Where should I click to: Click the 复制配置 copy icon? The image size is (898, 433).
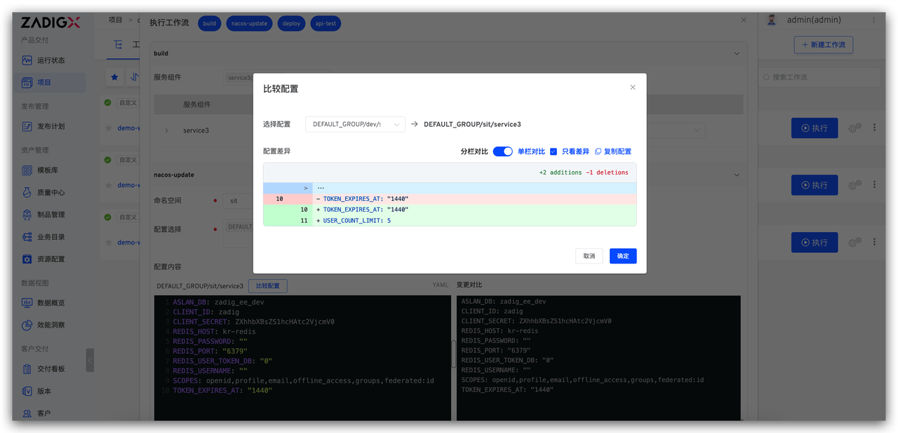598,151
